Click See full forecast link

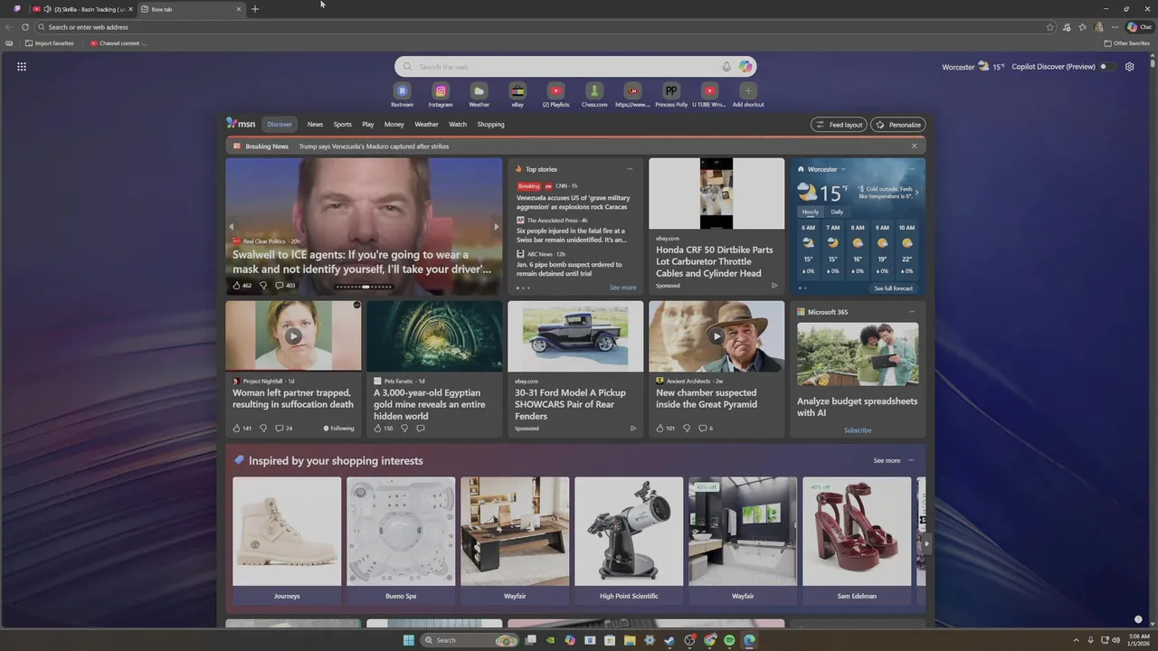[x=893, y=288]
